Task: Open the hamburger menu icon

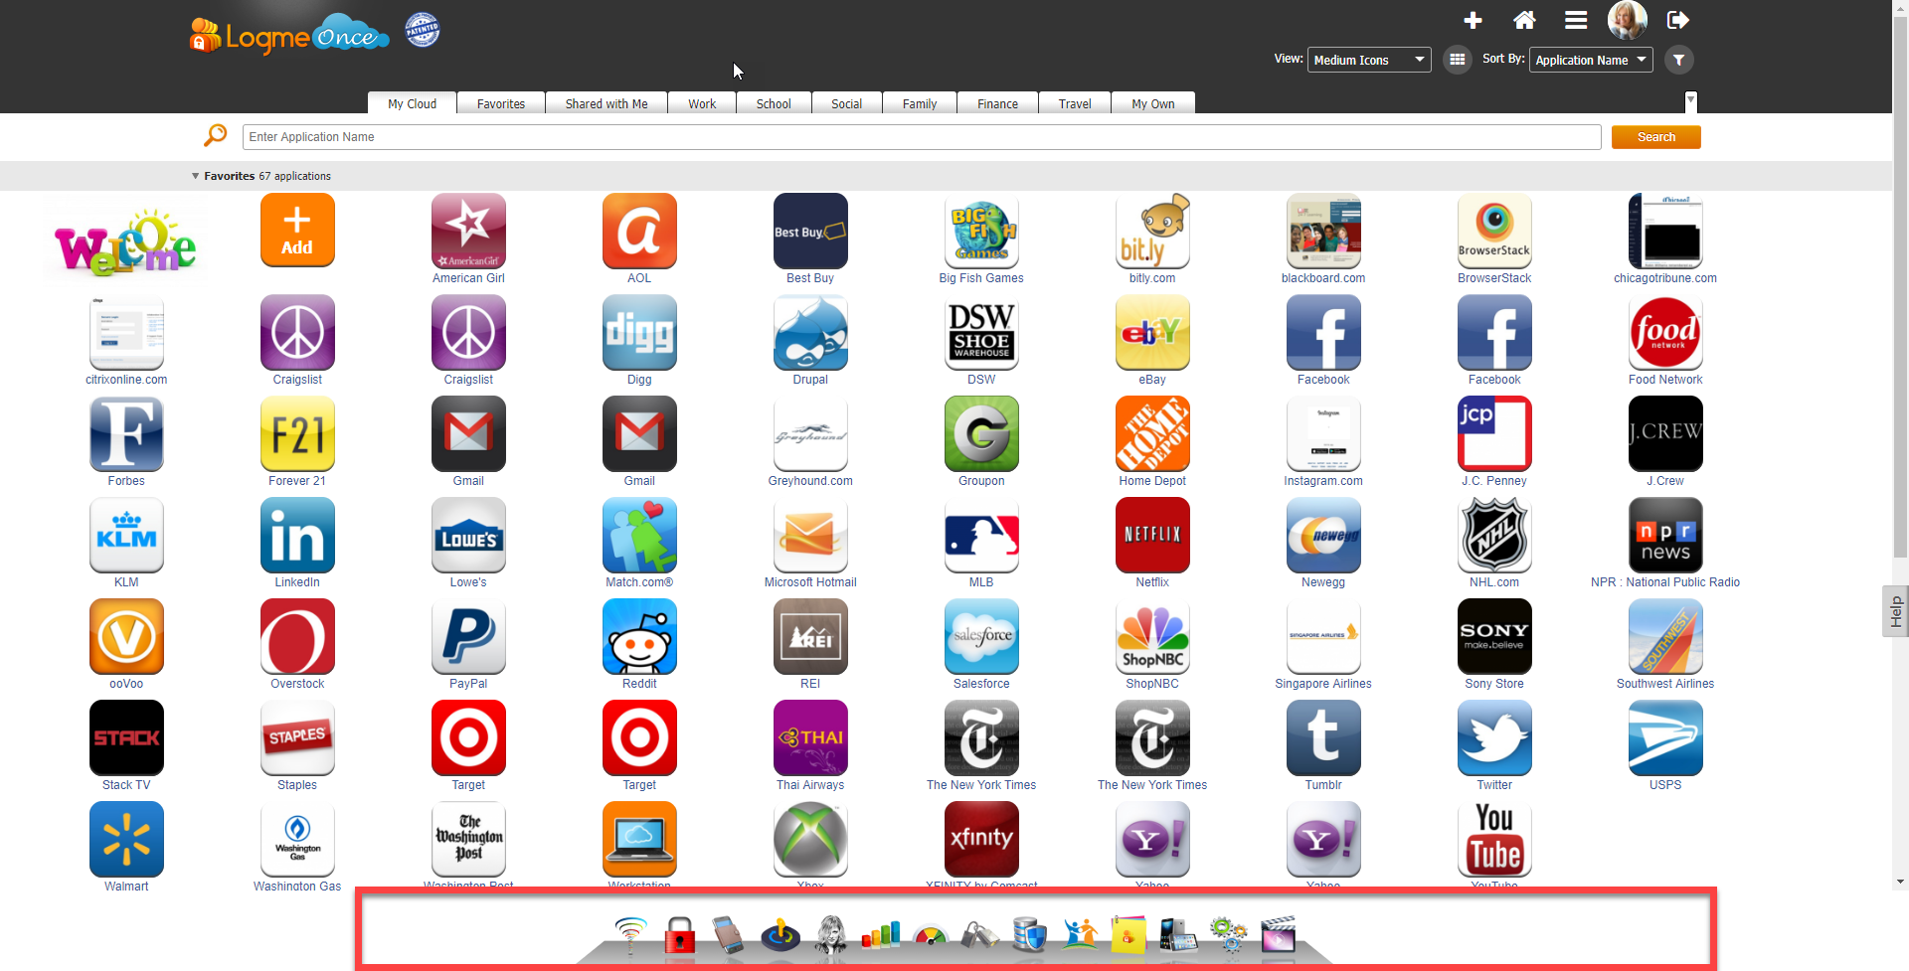Action: click(1576, 20)
